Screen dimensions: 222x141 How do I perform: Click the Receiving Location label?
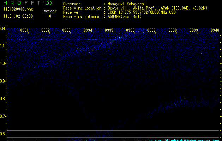point(82,8)
